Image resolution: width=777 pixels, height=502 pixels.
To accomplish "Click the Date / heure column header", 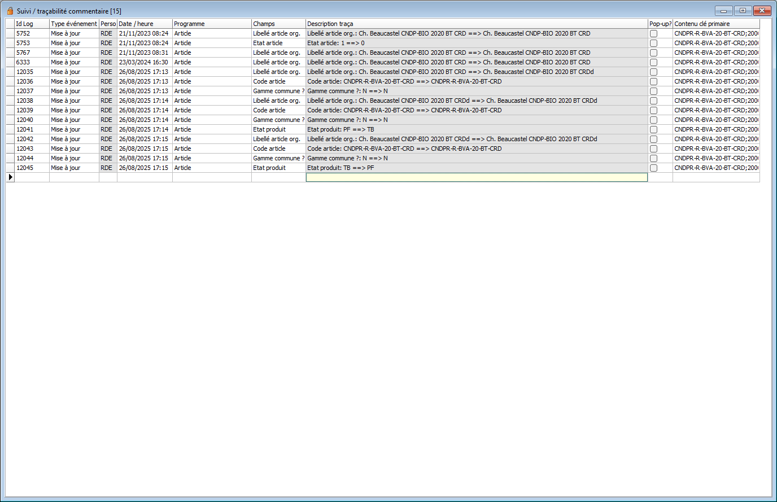I will click(x=144, y=24).
